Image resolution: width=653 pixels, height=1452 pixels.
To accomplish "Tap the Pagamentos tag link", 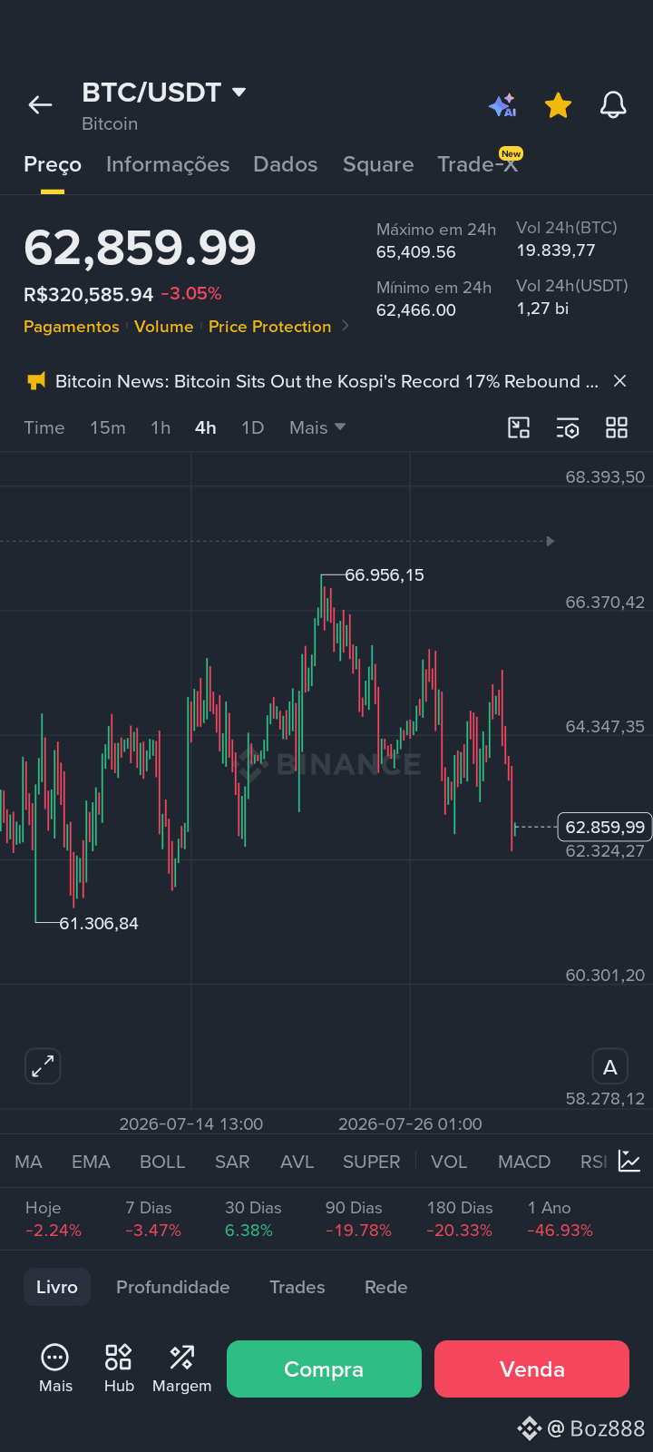I will 72,327.
